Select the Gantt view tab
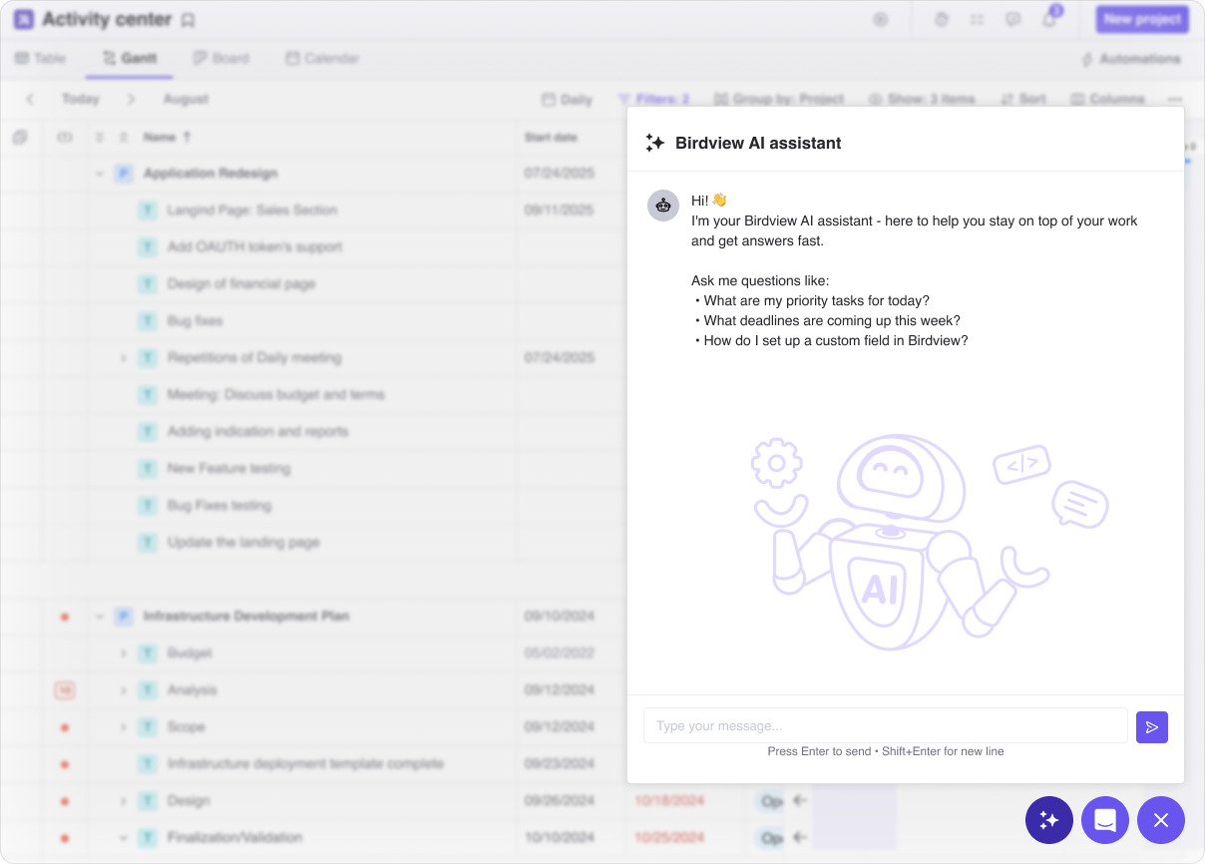Viewport: 1205px width, 864px height. coord(130,59)
